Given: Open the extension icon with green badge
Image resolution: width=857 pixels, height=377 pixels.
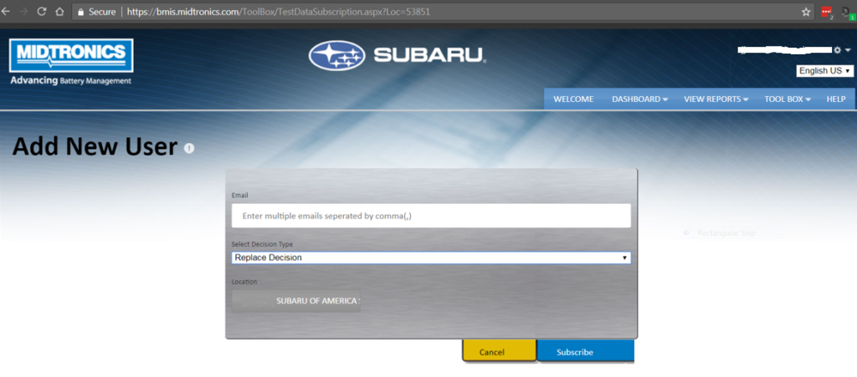Looking at the screenshot, I should click(x=849, y=13).
